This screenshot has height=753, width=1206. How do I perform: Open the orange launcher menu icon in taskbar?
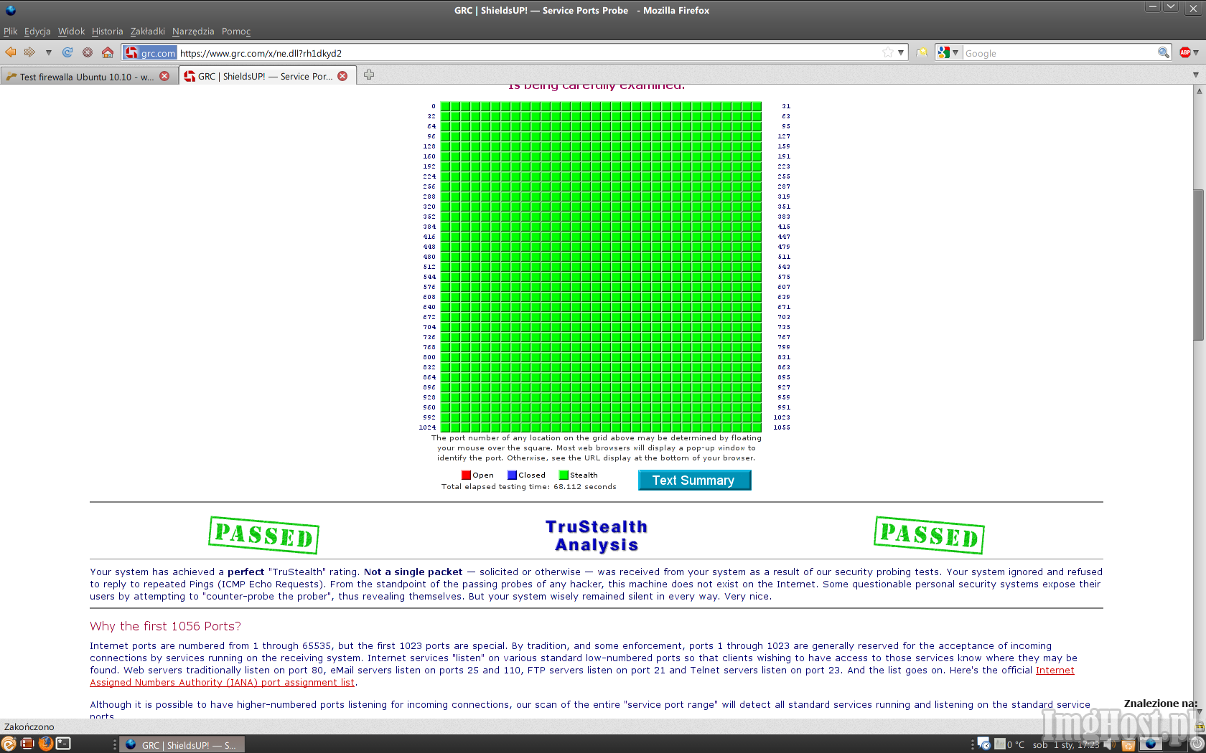pyautogui.click(x=9, y=744)
